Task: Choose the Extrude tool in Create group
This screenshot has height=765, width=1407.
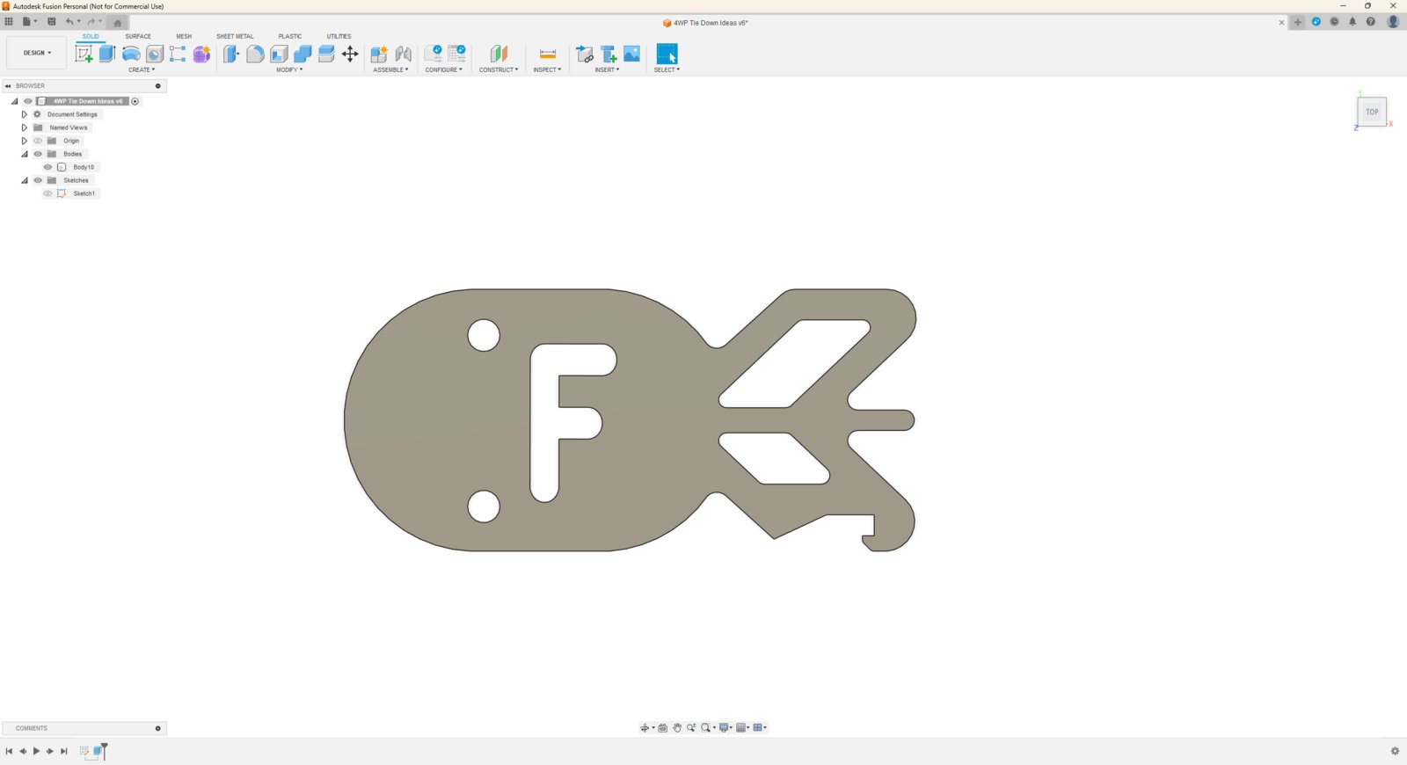Action: pos(107,54)
